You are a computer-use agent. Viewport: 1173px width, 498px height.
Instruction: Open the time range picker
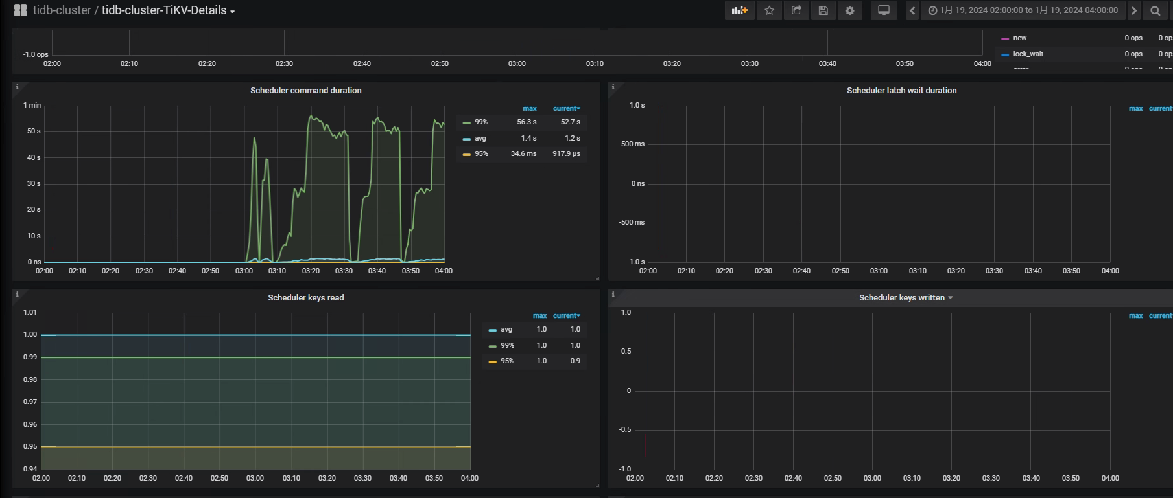click(1023, 10)
